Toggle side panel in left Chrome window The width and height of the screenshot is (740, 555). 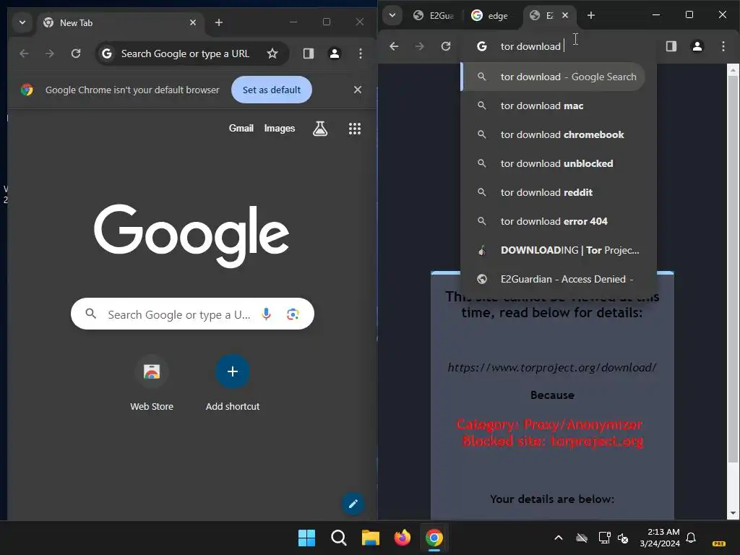pyautogui.click(x=309, y=53)
